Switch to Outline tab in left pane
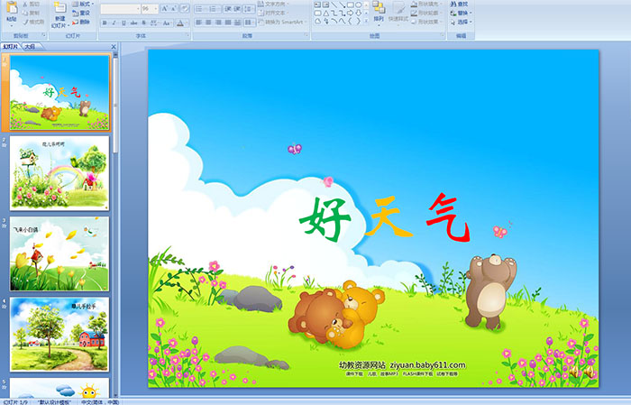The image size is (631, 405). (x=30, y=47)
